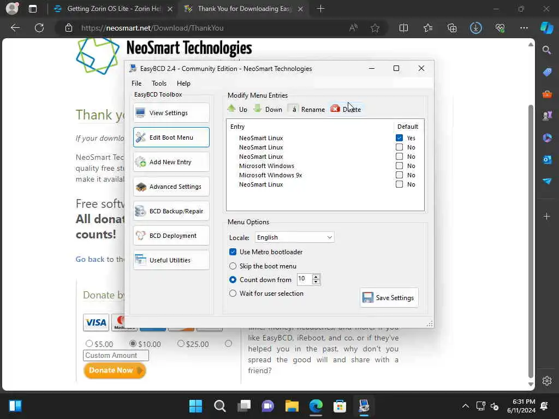Select $5.00 donation radio button
The width and height of the screenshot is (559, 419).
[x=89, y=344]
